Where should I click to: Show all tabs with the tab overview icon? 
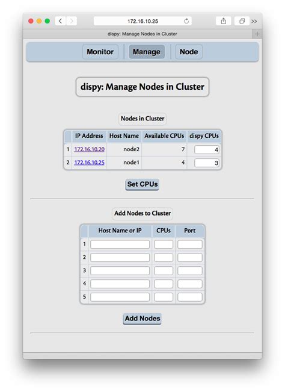[242, 21]
